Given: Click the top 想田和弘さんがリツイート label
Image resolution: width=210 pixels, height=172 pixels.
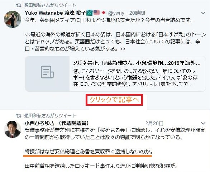Looking at the screenshot, I should click(x=50, y=5).
